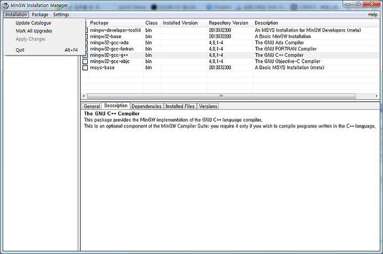Click 'A Basic MinGW Installation' description
This screenshot has width=383, height=254.
[x=283, y=37]
